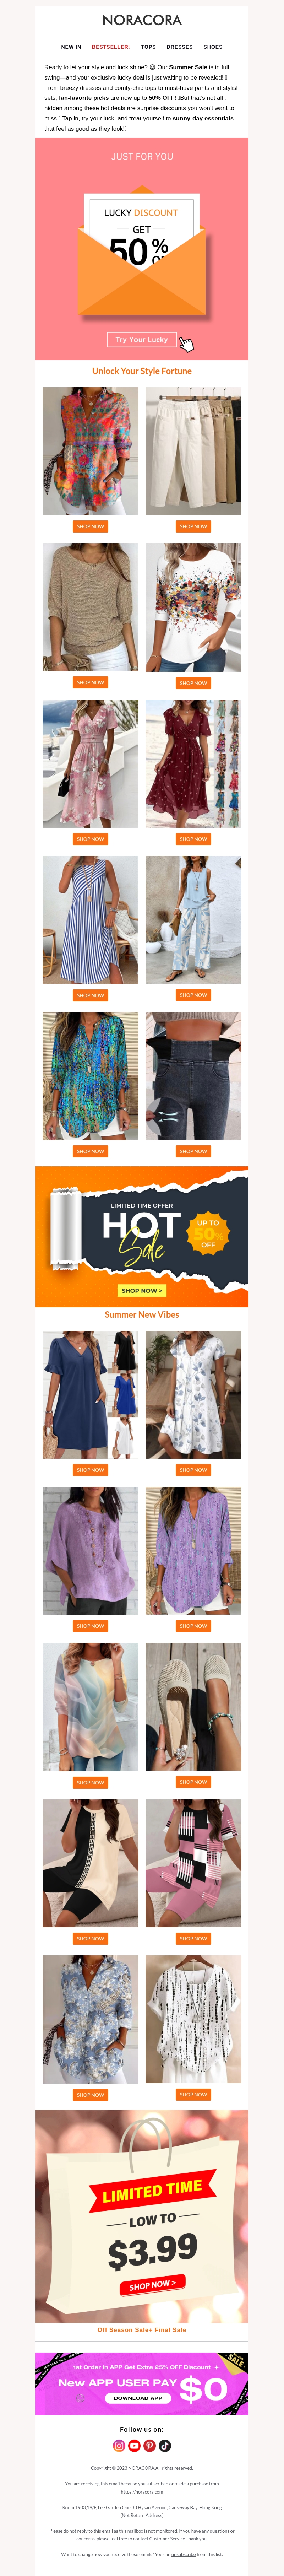284x2576 pixels.
Task: Click the Try Your Lucky button
Action: click(142, 340)
